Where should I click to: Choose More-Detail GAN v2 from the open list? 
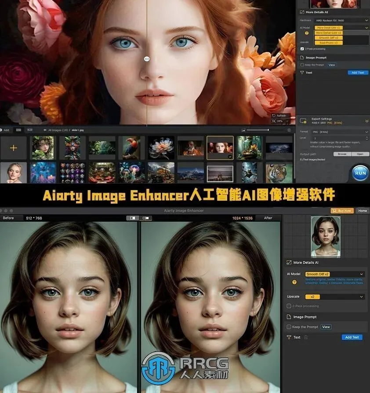coord(328,33)
